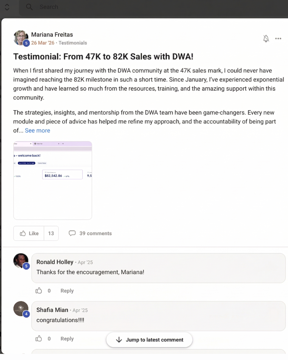Click Shafia Mian's avatar
This screenshot has height=360, width=288.
coord(21,309)
